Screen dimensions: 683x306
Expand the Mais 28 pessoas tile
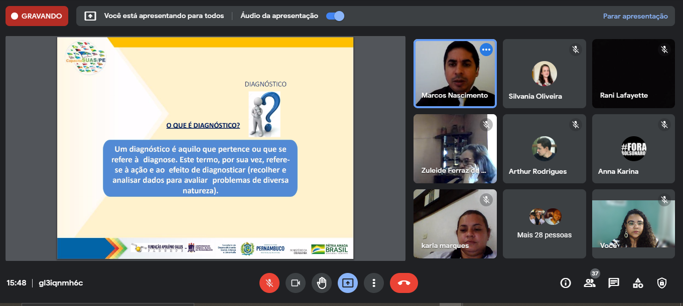544,224
